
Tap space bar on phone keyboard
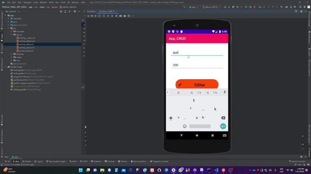coord(200,126)
